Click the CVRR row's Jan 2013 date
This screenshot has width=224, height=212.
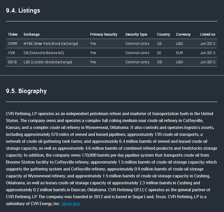point(208,44)
